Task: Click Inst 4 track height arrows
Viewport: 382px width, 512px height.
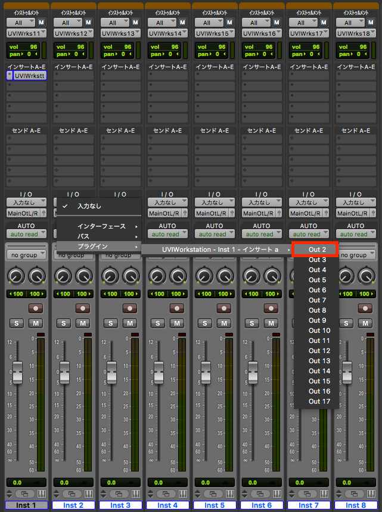Action: [151, 494]
